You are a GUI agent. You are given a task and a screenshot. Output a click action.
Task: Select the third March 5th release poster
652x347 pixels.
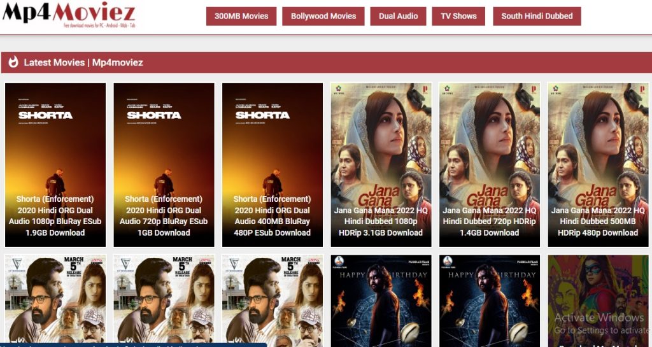[273, 301]
